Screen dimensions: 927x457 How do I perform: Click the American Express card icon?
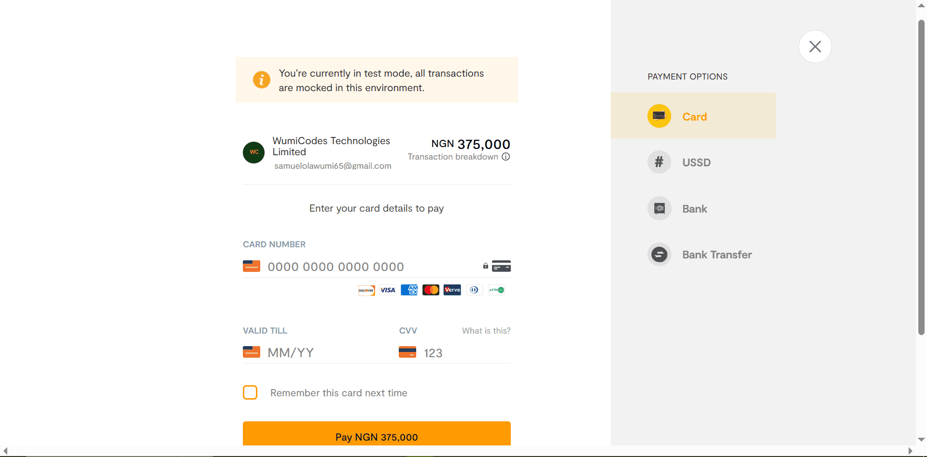409,290
